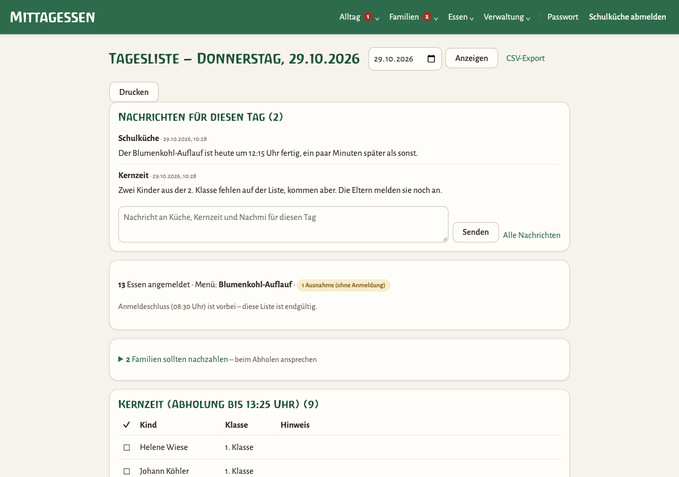Click the 'Nachrichten für diesen Tag (2)' heading
The height and width of the screenshot is (477, 679).
click(x=201, y=117)
